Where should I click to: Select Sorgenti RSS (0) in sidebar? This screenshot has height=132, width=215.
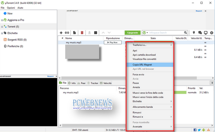(17, 40)
